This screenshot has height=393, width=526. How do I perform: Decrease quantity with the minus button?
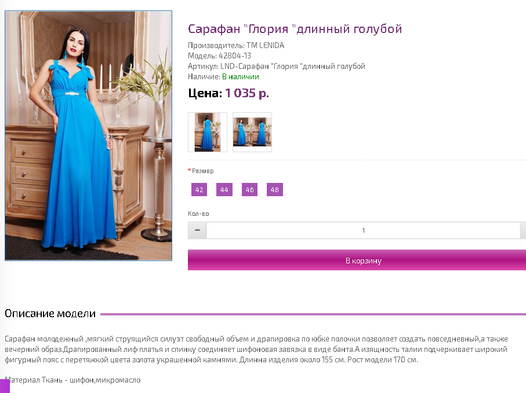(x=197, y=230)
